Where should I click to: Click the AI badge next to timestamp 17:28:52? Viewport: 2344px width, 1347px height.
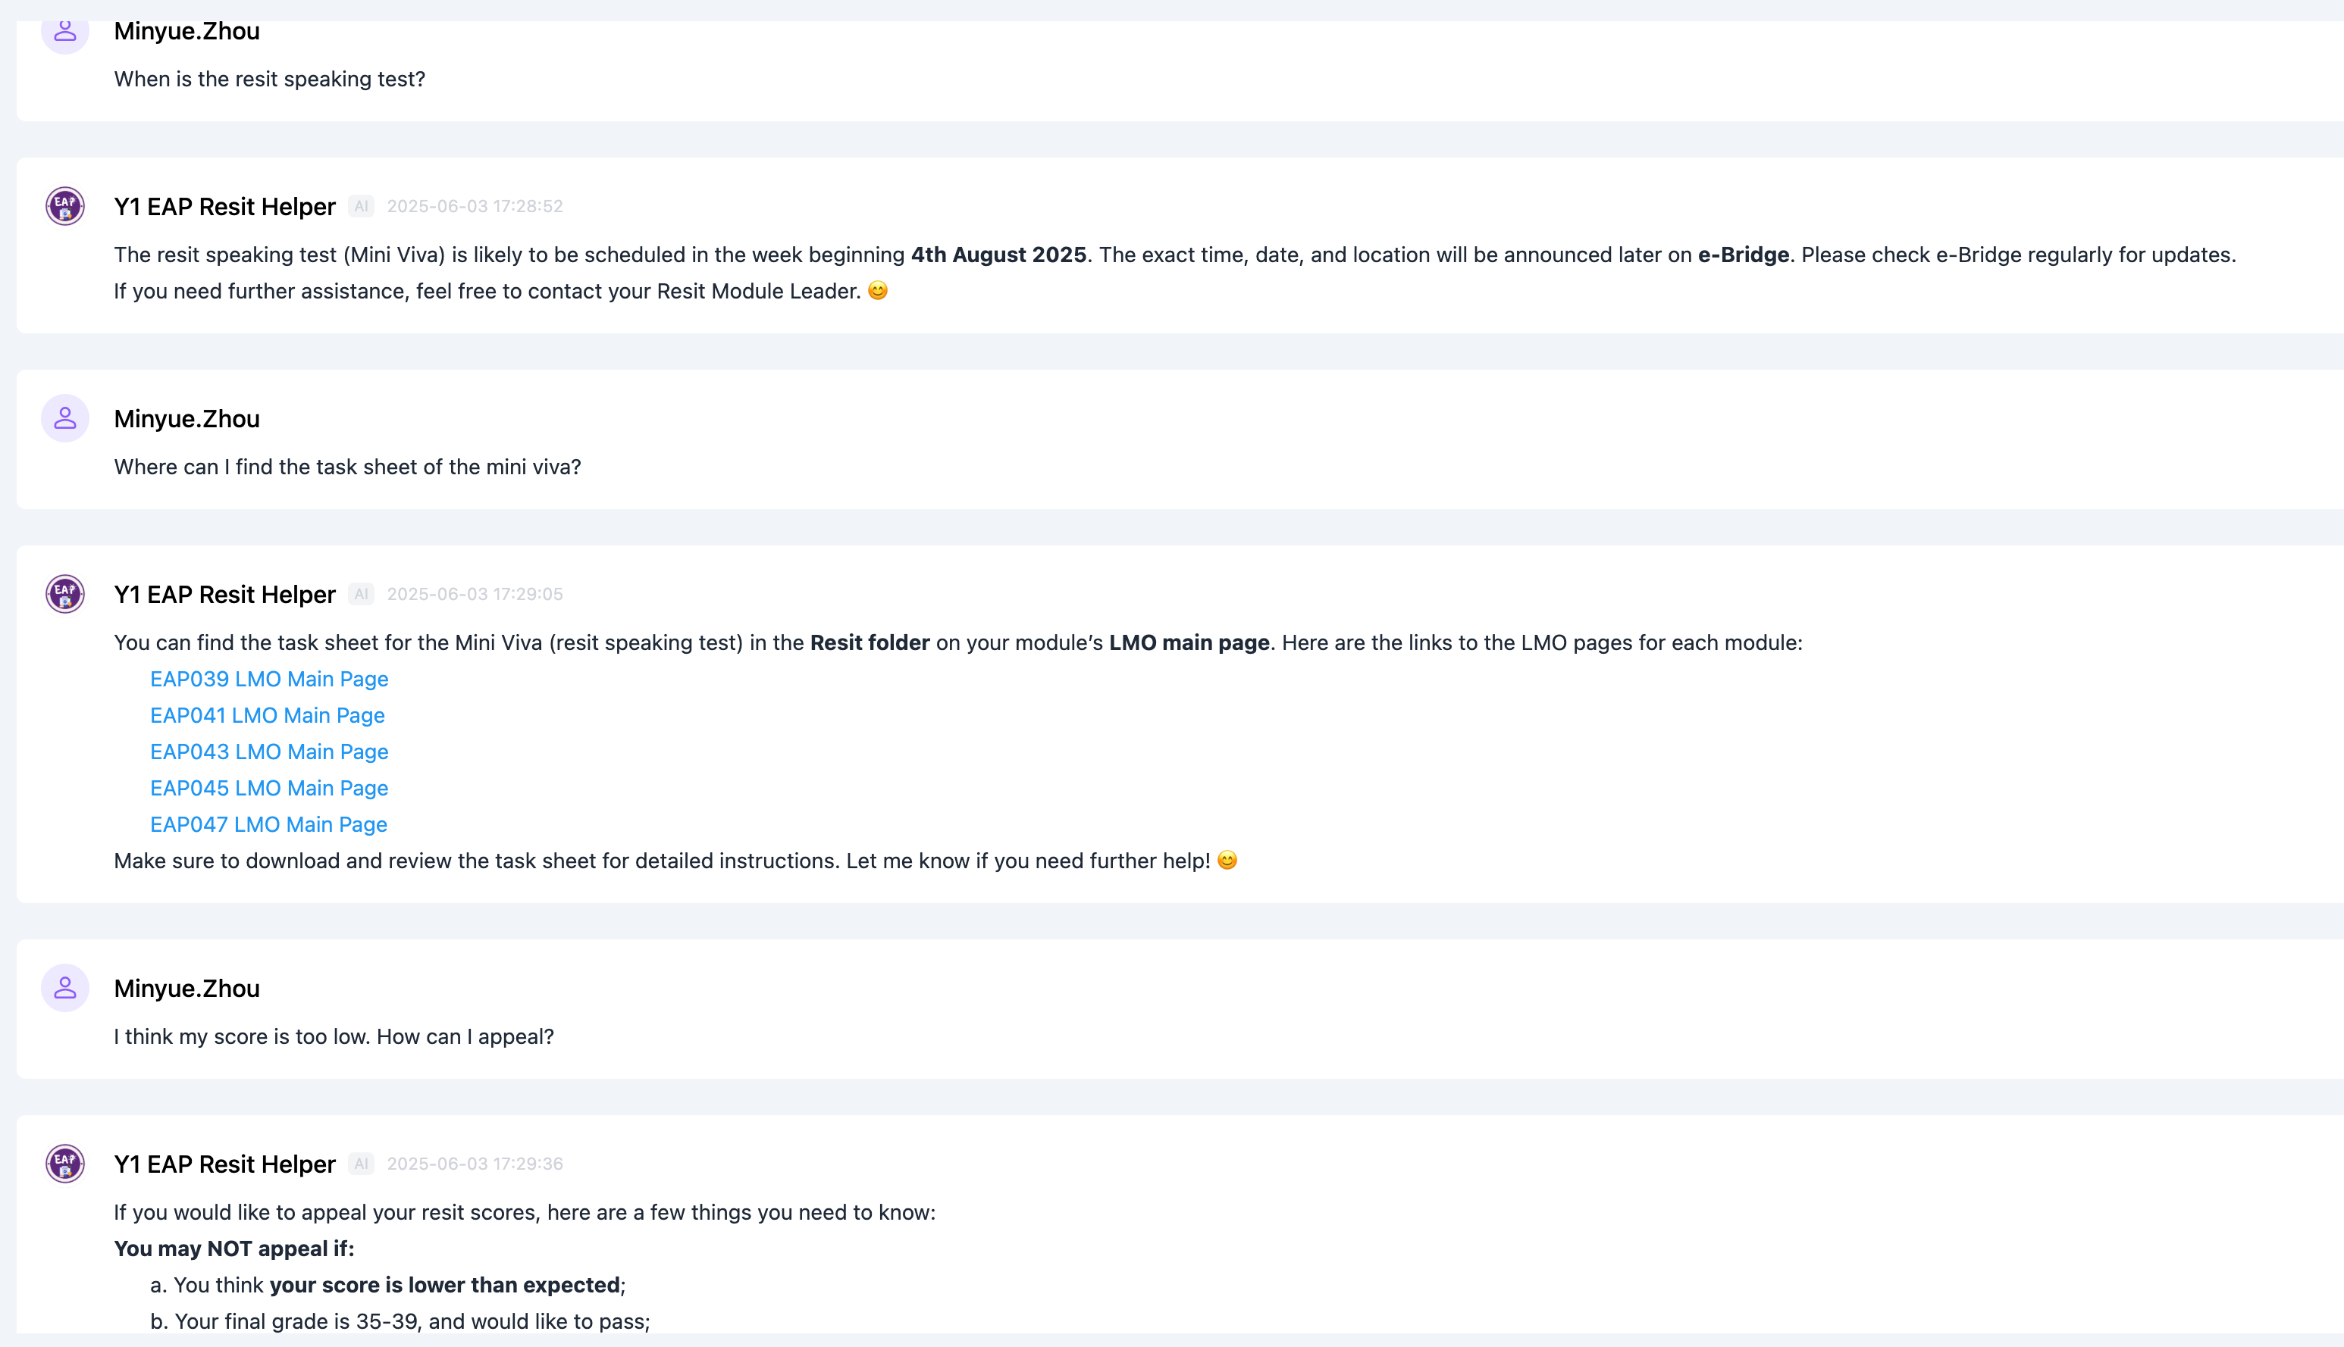361,206
